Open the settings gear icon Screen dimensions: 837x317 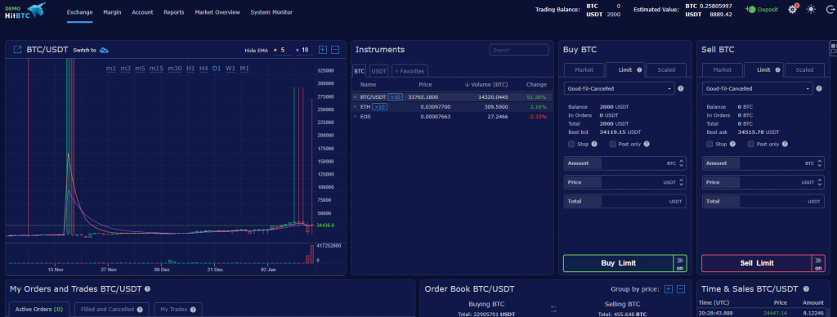click(793, 10)
